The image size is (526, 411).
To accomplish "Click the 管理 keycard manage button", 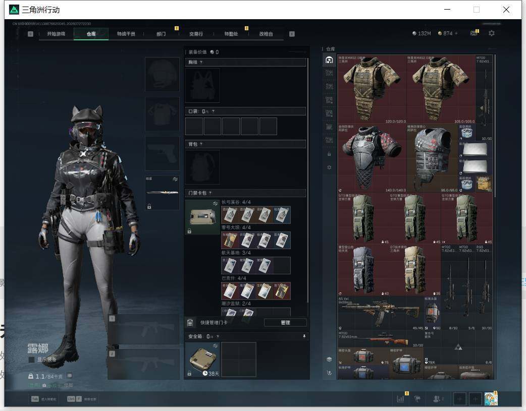I will click(285, 323).
